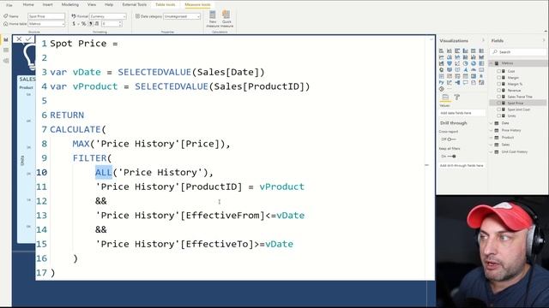Click the 'Add data fields here' well

pos(462,113)
